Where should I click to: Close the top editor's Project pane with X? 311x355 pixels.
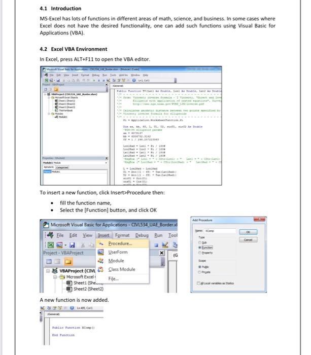coord(107,85)
